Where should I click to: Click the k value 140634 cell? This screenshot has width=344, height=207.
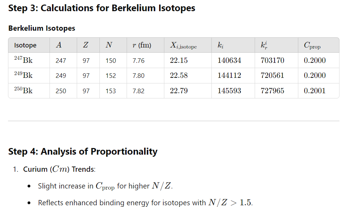[x=229, y=60]
